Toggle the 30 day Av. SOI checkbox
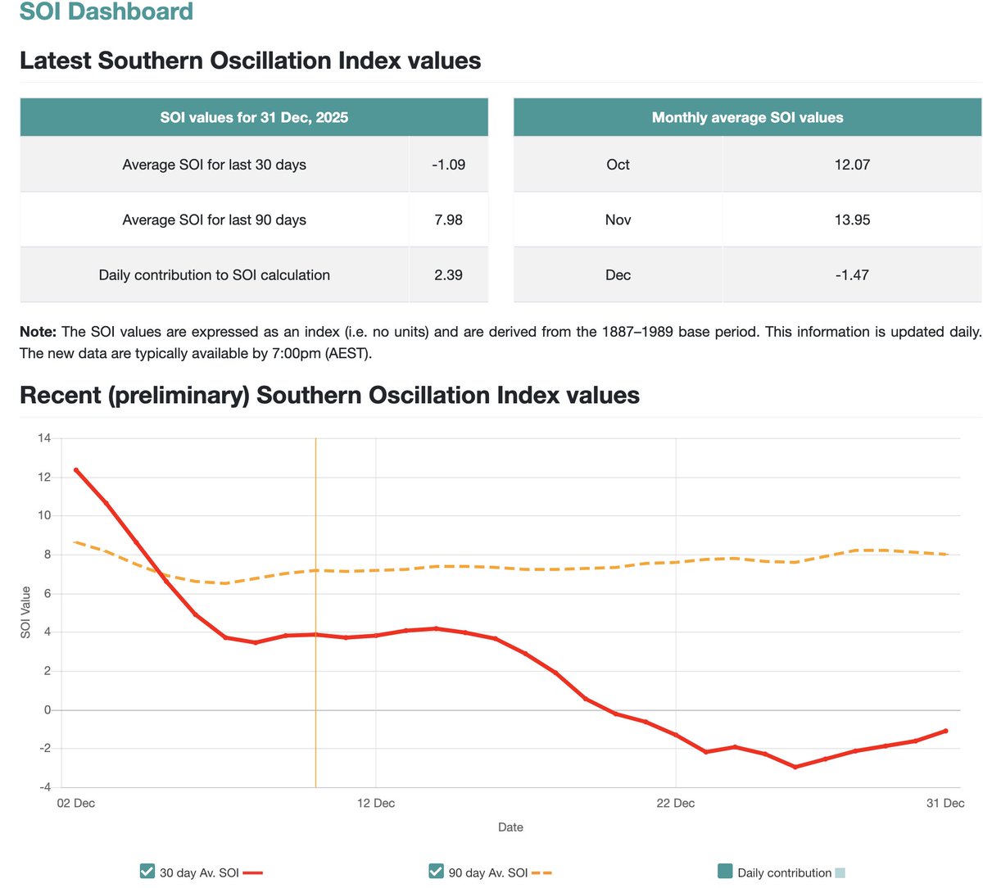The image size is (983, 888). pos(147,871)
